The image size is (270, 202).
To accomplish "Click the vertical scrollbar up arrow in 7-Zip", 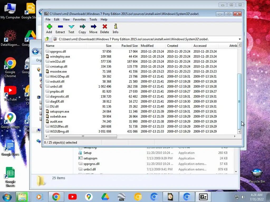I will 239,45.
